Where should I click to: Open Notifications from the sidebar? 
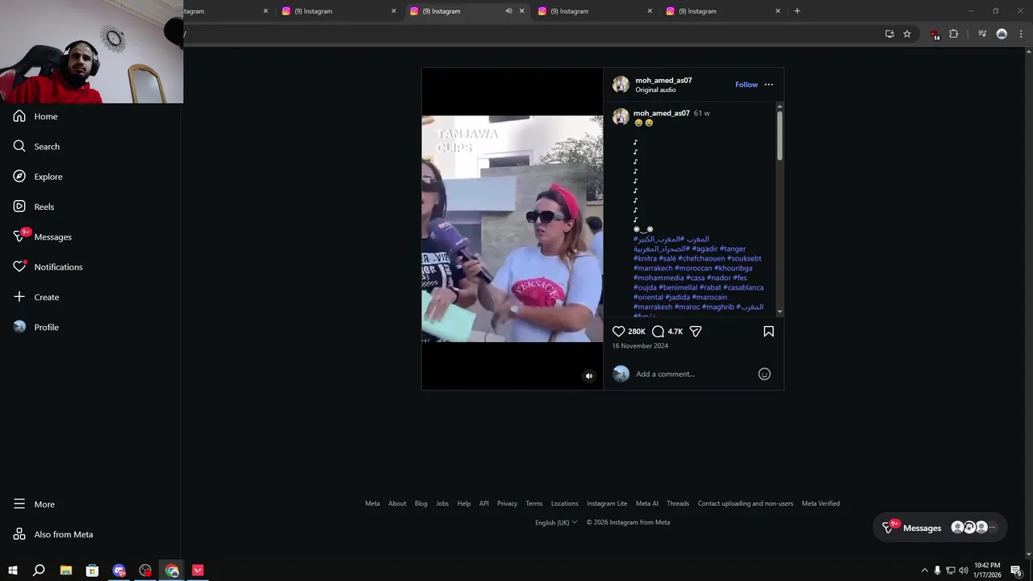[48, 267]
